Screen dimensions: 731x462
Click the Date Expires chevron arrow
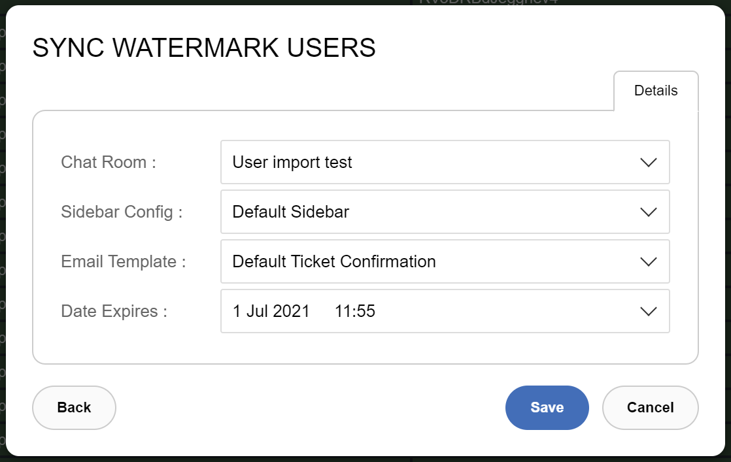click(648, 311)
